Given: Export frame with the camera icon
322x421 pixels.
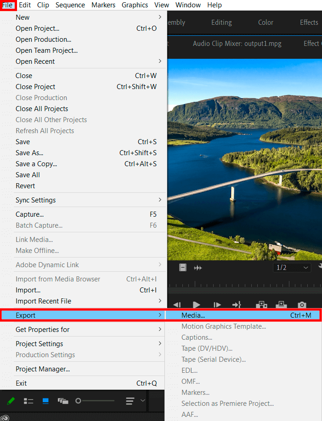Looking at the screenshot, I should [302, 305].
